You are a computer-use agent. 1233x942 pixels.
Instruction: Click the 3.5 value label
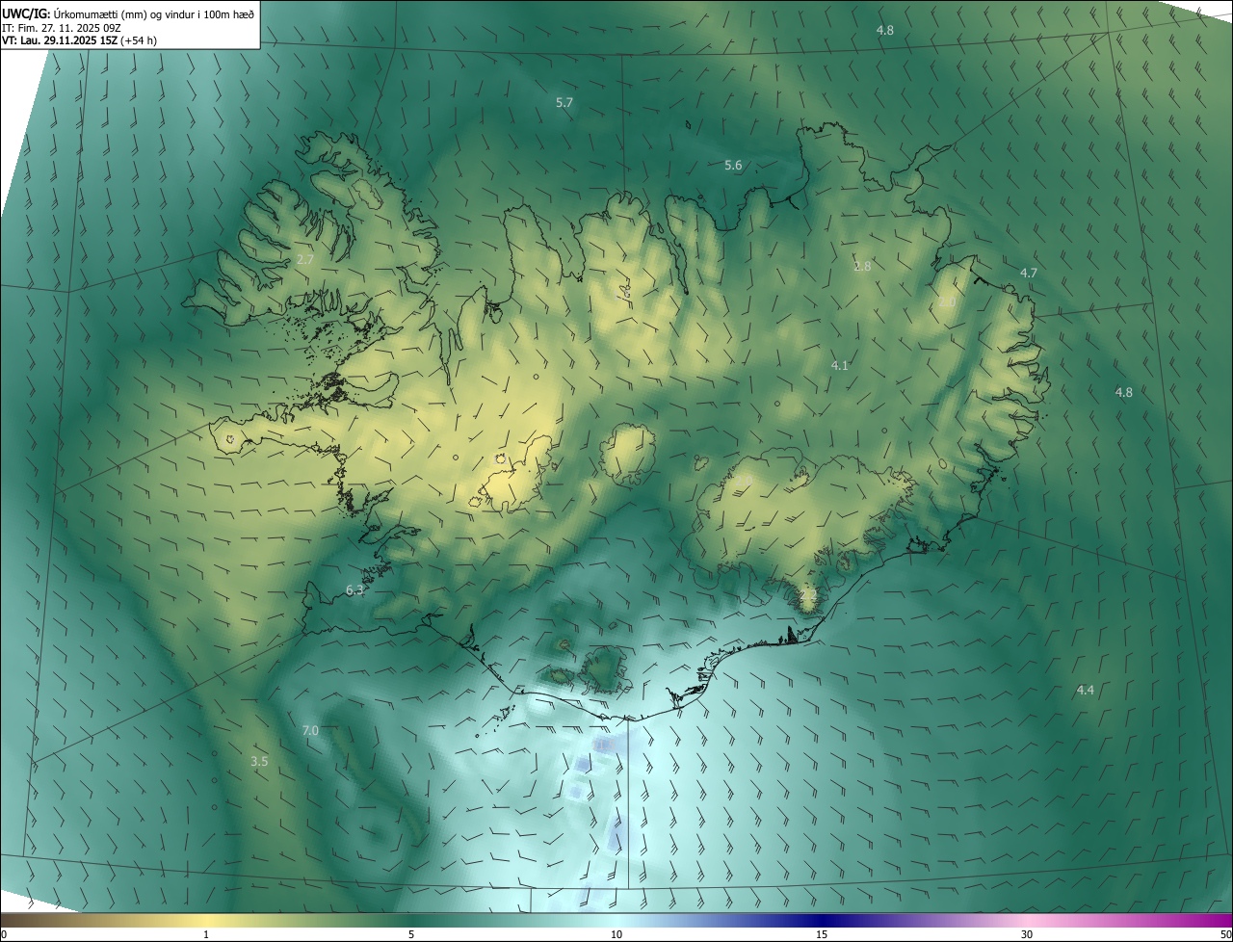[259, 762]
